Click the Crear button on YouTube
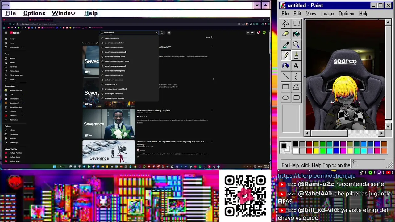The width and height of the screenshot is (395, 222). [250, 33]
